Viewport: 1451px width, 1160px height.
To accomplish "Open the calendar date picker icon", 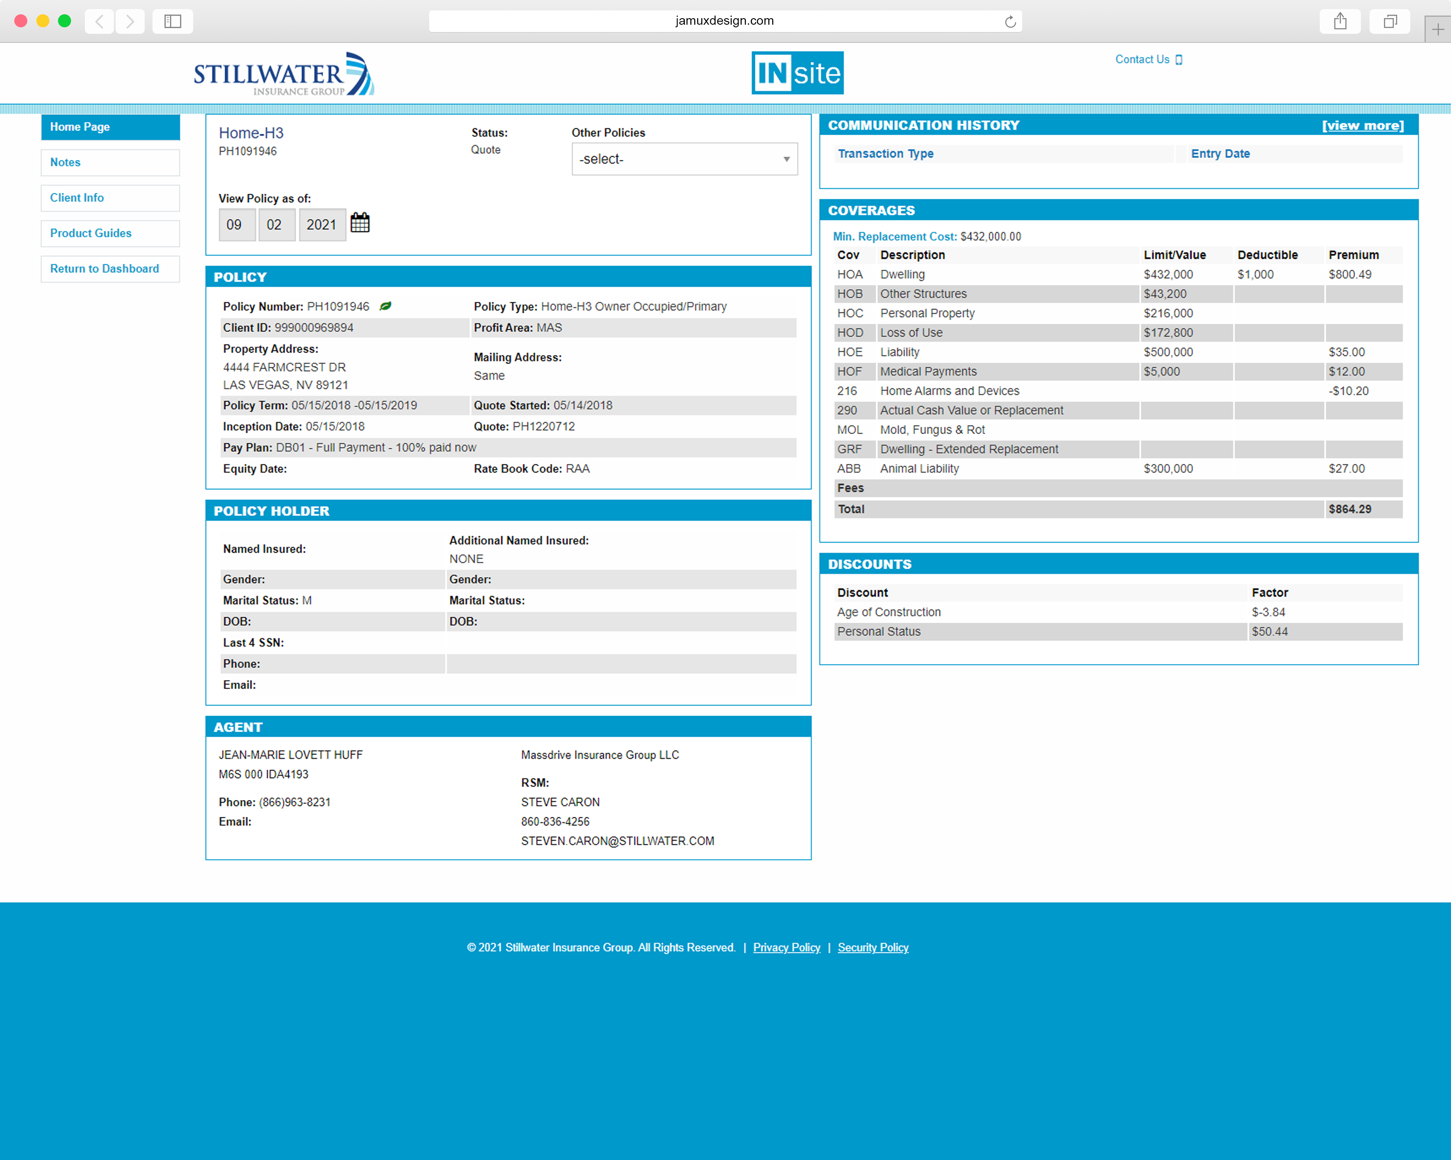I will (x=360, y=224).
